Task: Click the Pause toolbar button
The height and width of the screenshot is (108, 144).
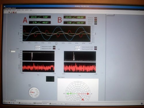Action: 16,12
